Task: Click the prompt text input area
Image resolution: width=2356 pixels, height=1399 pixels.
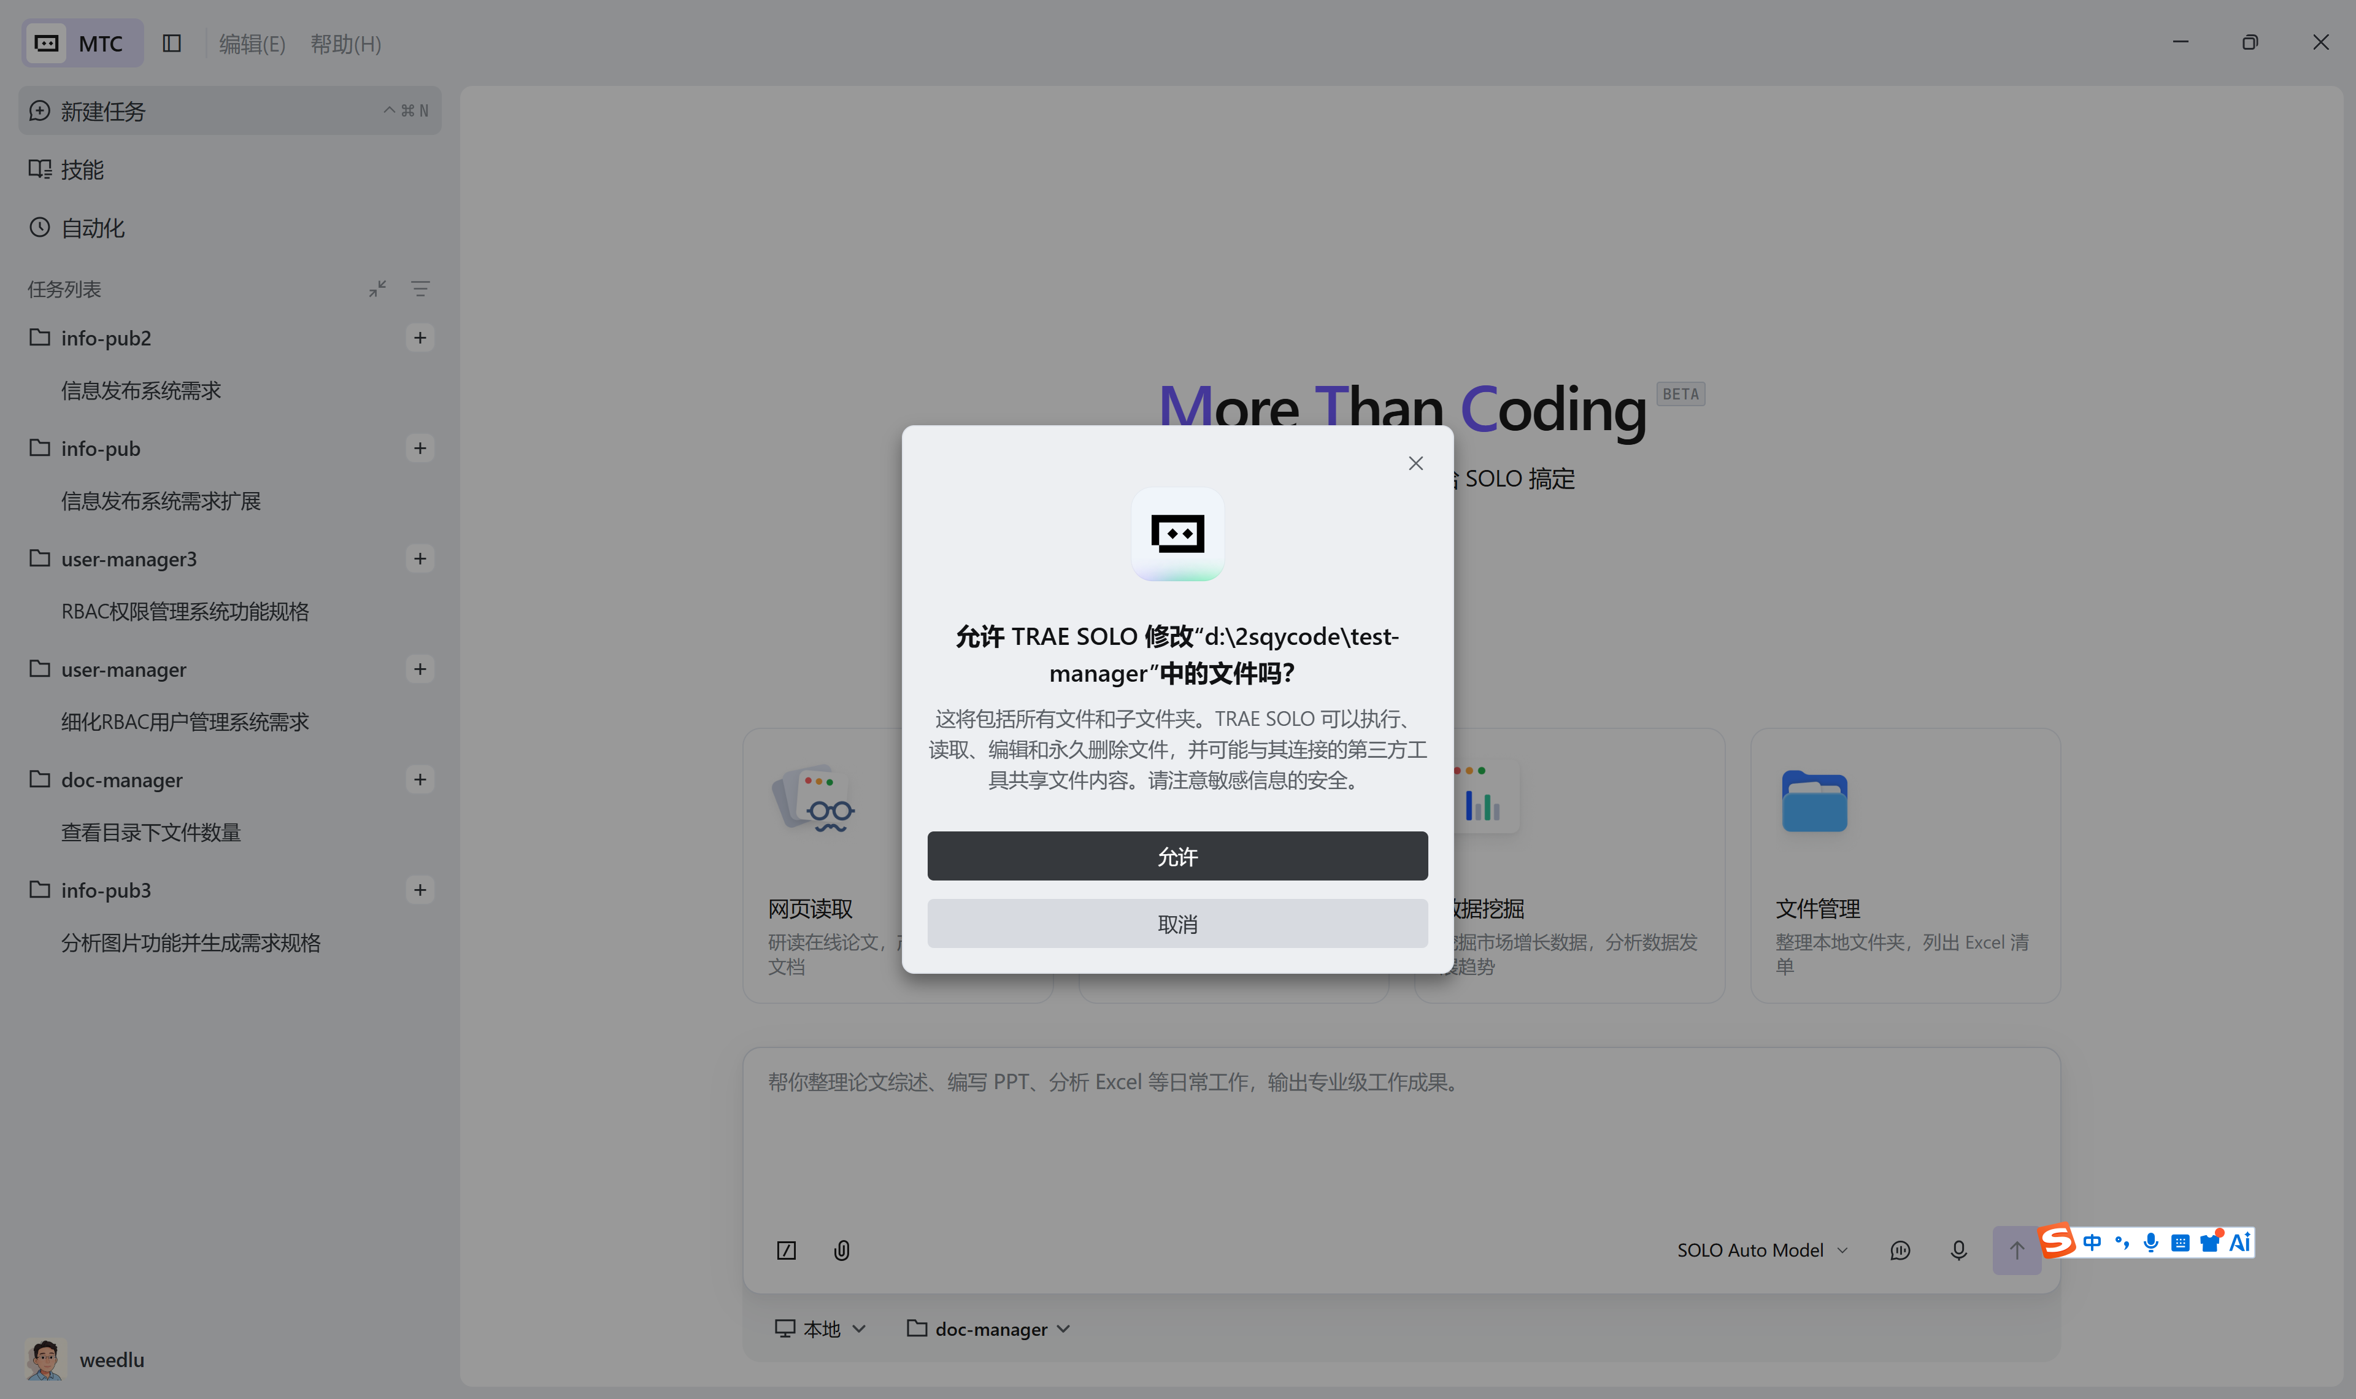Action: pos(1400,1131)
